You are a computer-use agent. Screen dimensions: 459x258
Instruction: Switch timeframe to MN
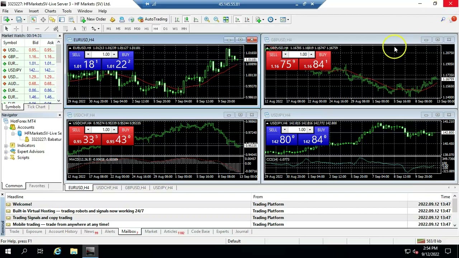[184, 29]
